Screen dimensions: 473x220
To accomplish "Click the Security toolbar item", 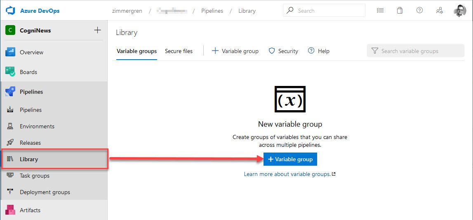I will coord(283,51).
